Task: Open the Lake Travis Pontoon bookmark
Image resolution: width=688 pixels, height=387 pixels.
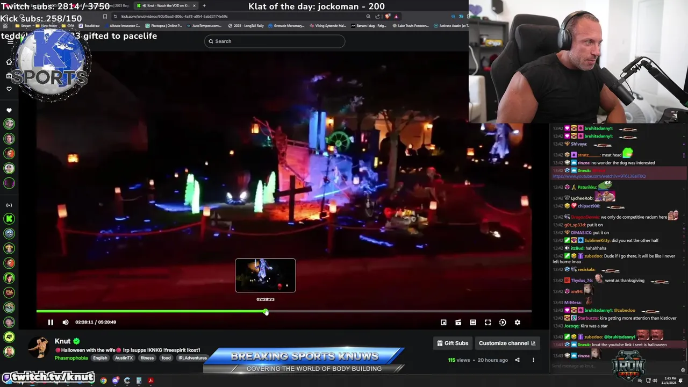Action: pyautogui.click(x=411, y=26)
